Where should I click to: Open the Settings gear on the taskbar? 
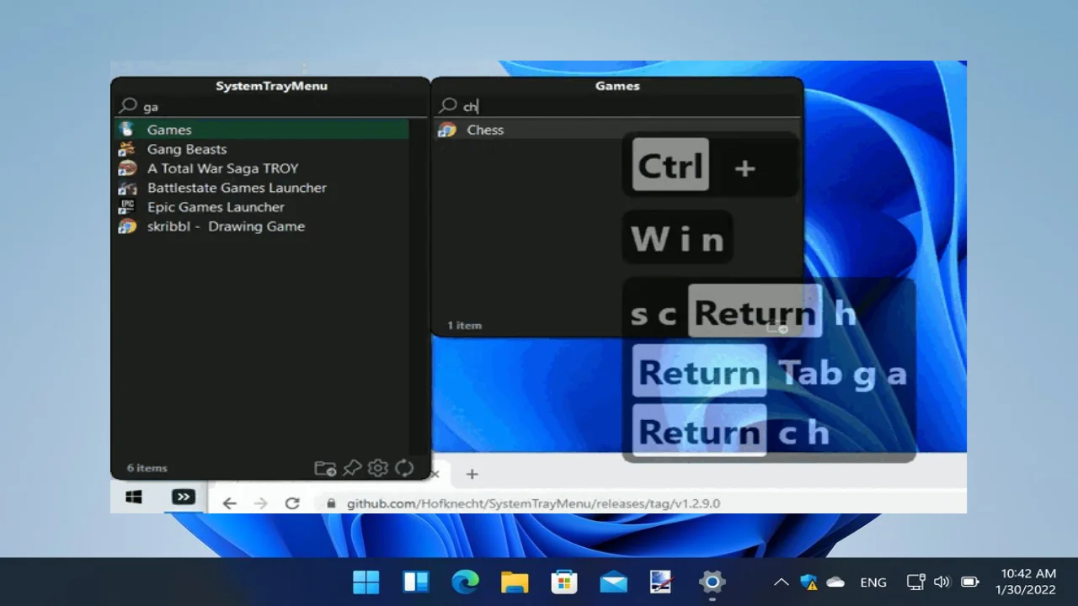point(712,582)
